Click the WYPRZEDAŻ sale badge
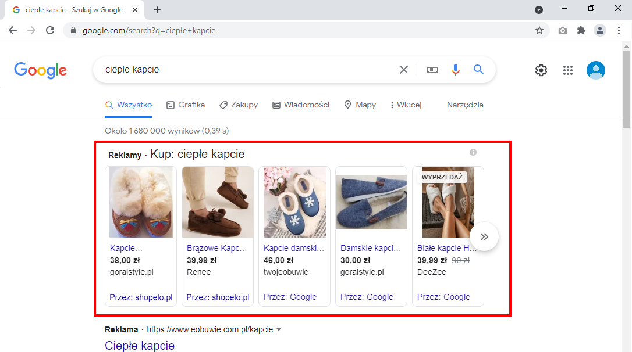 [442, 177]
